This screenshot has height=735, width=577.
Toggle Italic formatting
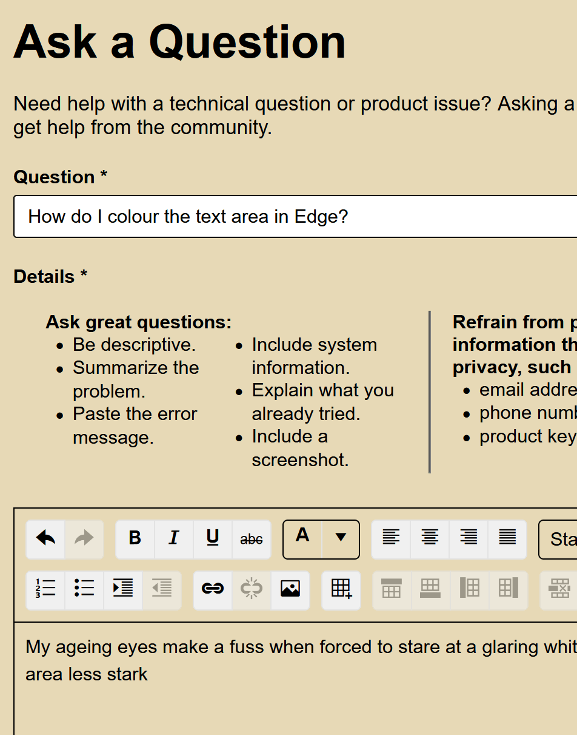174,539
